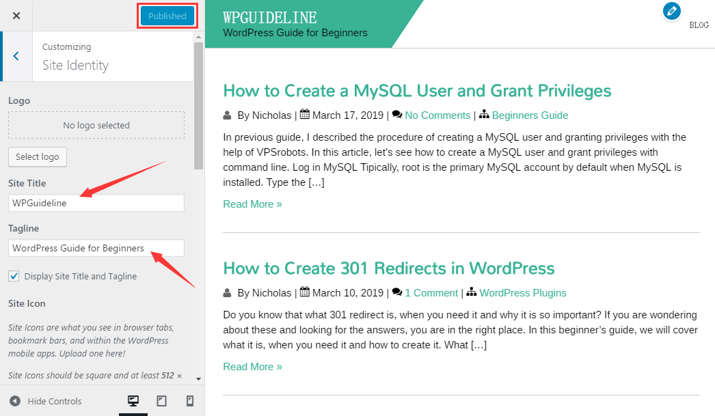Click the author icon next to By Nicholas
Image resolution: width=715 pixels, height=416 pixels.
pyautogui.click(x=227, y=115)
